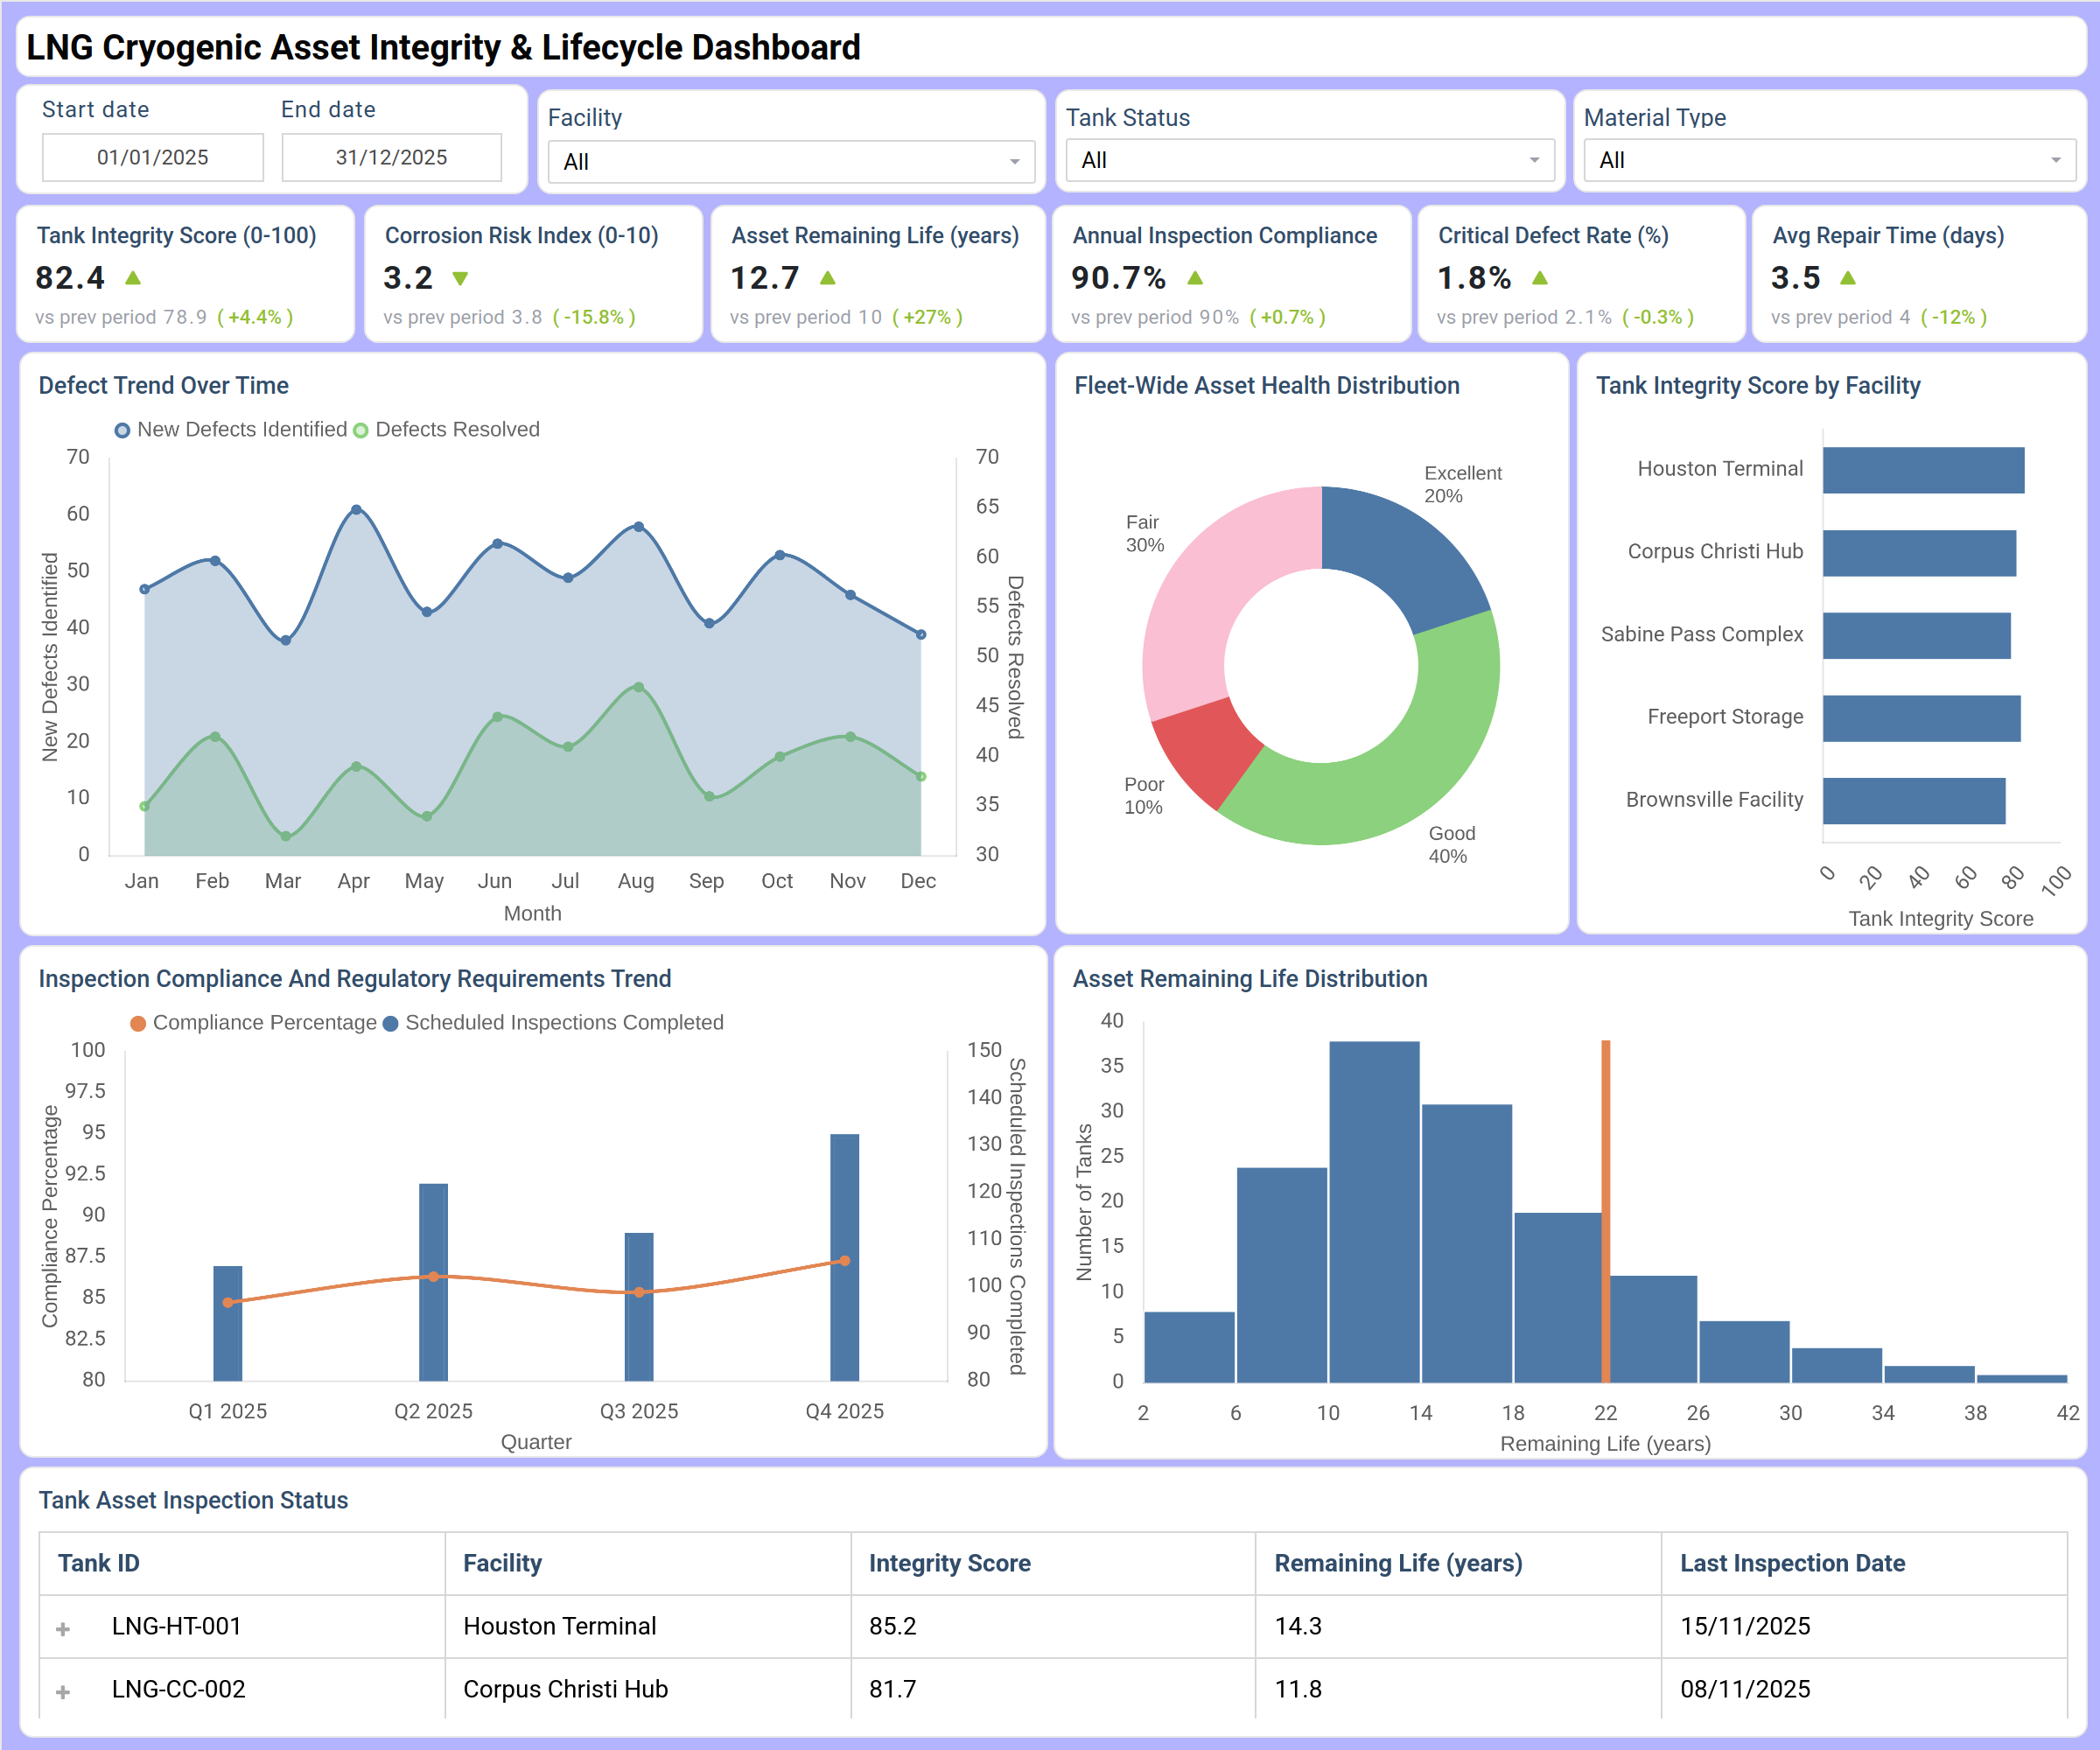The image size is (2100, 1750).
Task: Click the Asset Remaining Life up arrow
Action: [x=827, y=277]
